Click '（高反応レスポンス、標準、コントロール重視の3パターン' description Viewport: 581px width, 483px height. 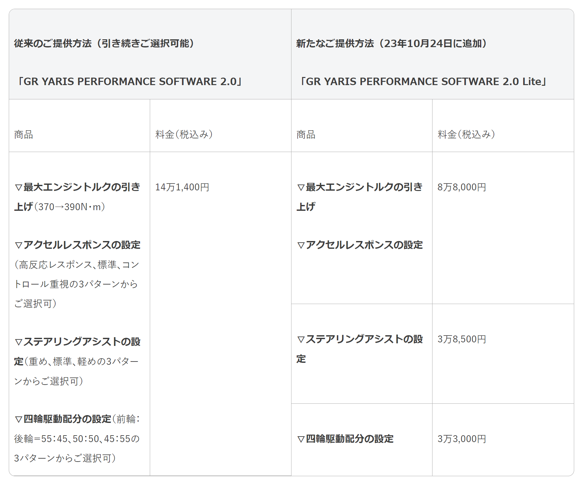point(77,284)
